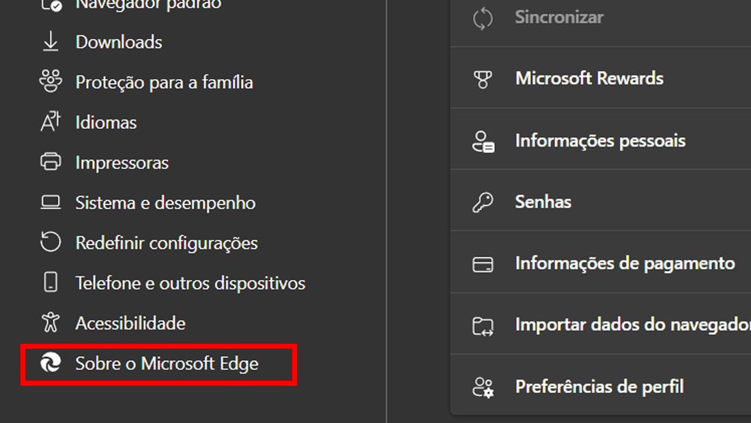
Task: Click the Senhas key icon
Action: tap(483, 201)
